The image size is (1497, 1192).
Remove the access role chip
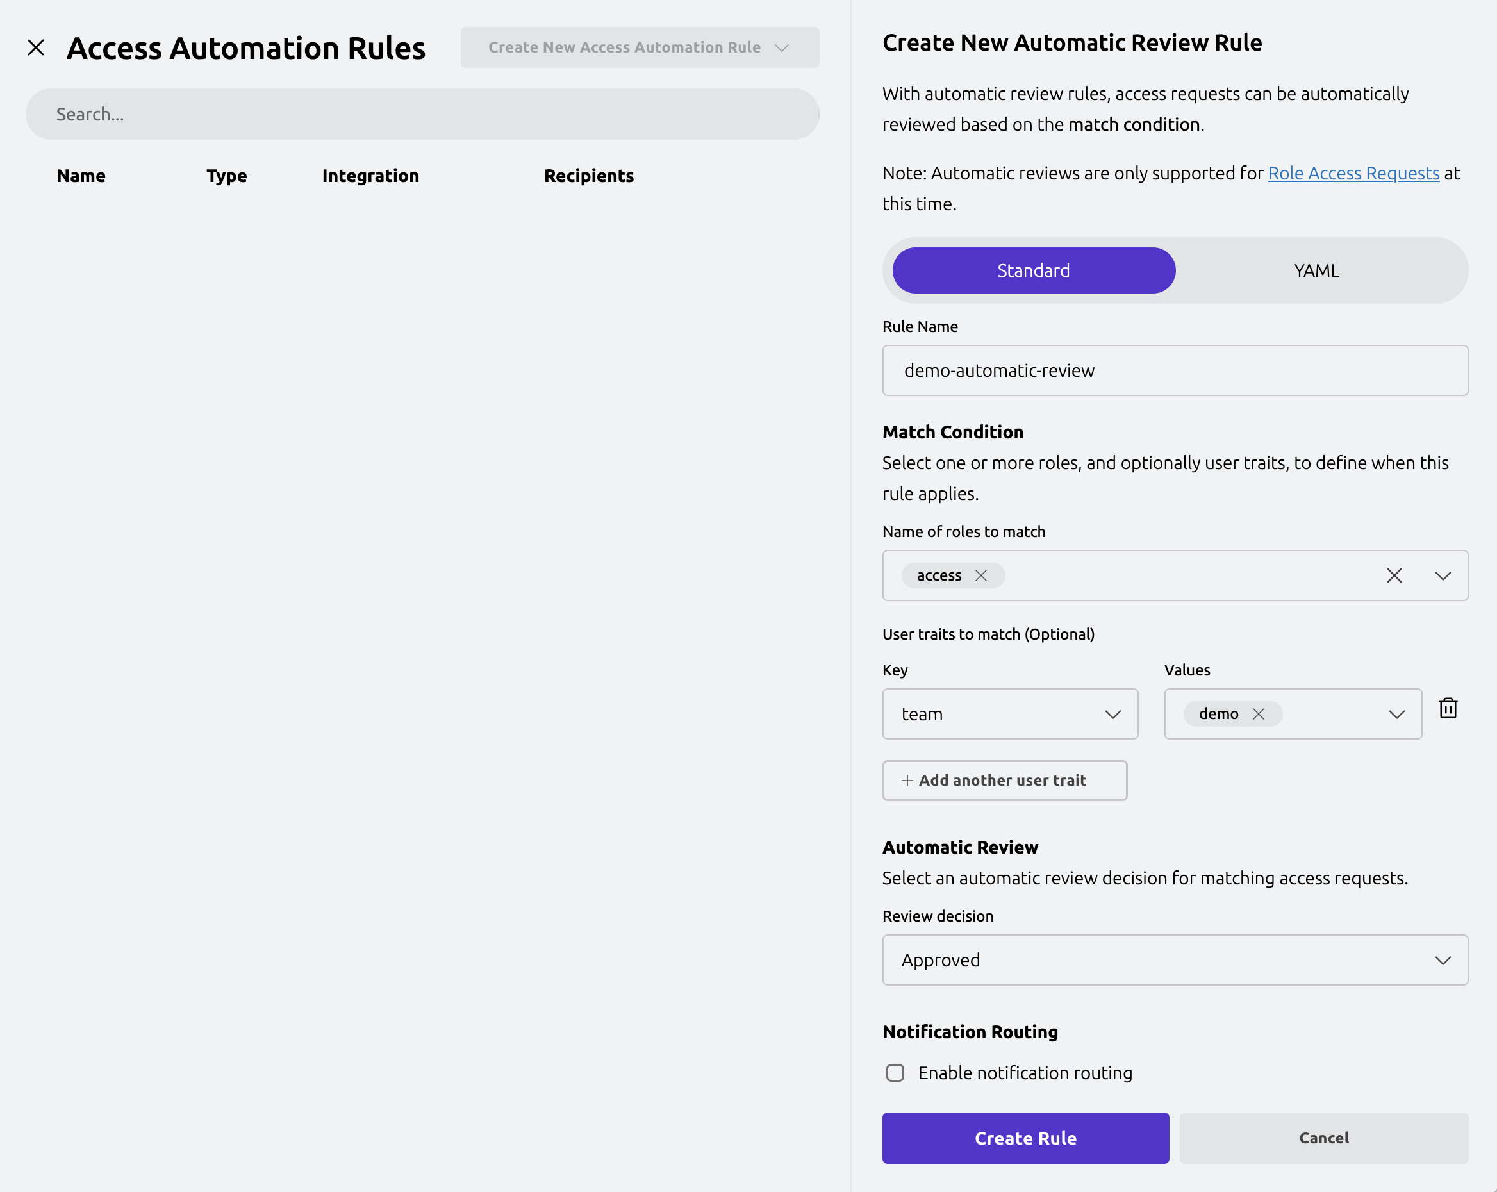(x=982, y=575)
